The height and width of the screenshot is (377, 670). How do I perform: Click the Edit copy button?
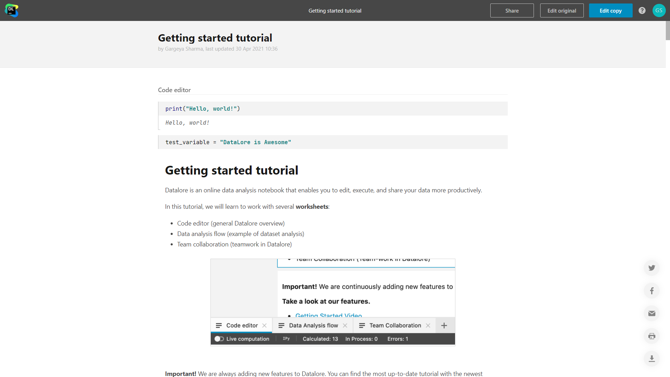(611, 10)
